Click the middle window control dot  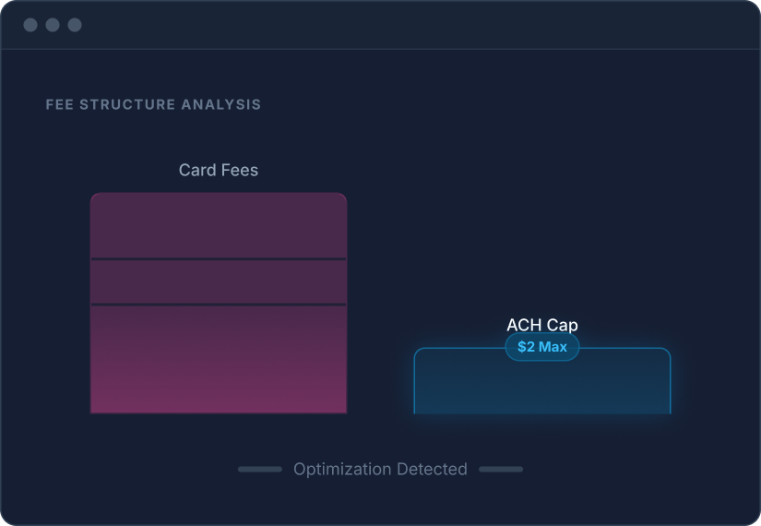pos(53,25)
